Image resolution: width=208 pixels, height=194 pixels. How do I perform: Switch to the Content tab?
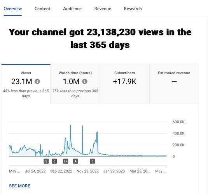click(42, 9)
